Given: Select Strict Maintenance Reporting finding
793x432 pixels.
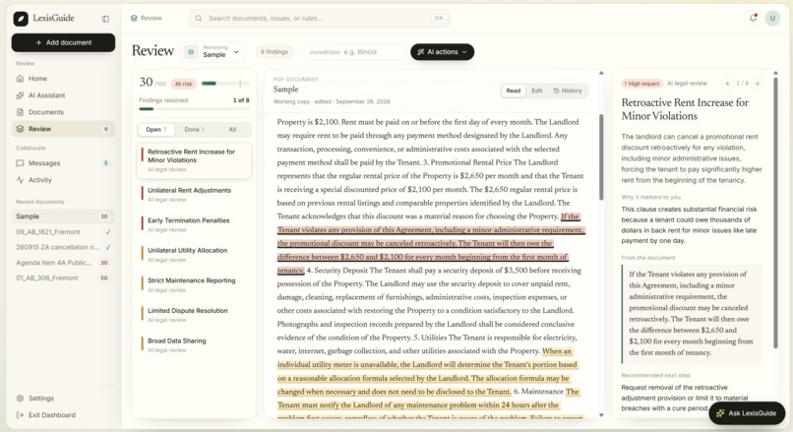Looking at the screenshot, I should 194,284.
